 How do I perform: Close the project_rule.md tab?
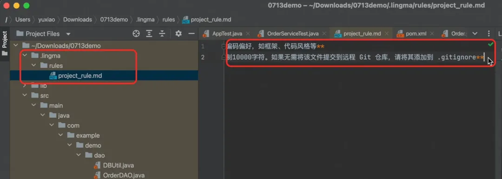pos(386,33)
